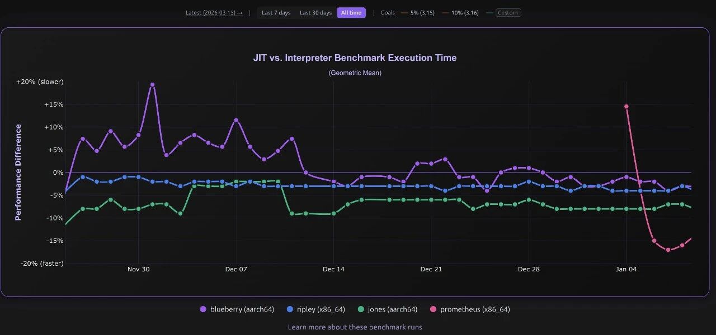
Task: Open the latest 2026-03-15 benchmark run
Action: [x=210, y=12]
